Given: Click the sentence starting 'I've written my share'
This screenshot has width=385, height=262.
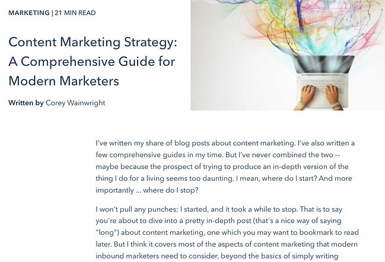Looking at the screenshot, I should click(x=195, y=143).
